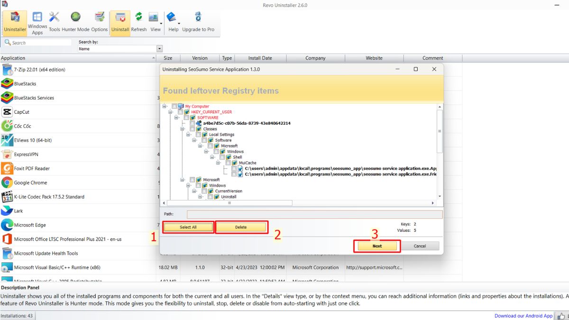This screenshot has width=569, height=320.
Task: Check the Classes node checkbox
Action: (x=192, y=129)
